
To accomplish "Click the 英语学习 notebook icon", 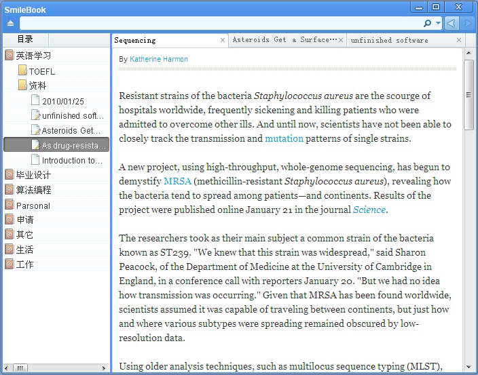I will [10, 55].
